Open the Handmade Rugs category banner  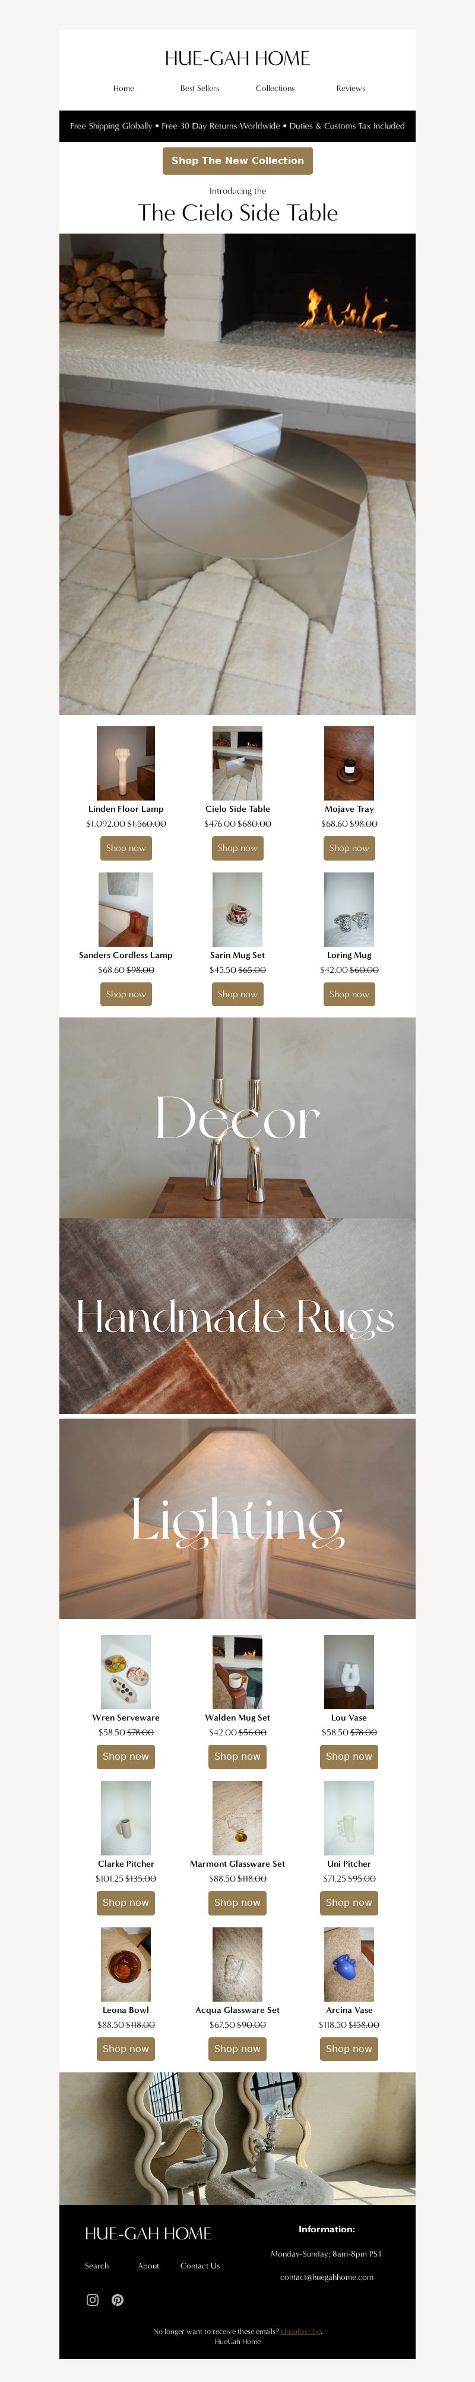pos(237,1316)
